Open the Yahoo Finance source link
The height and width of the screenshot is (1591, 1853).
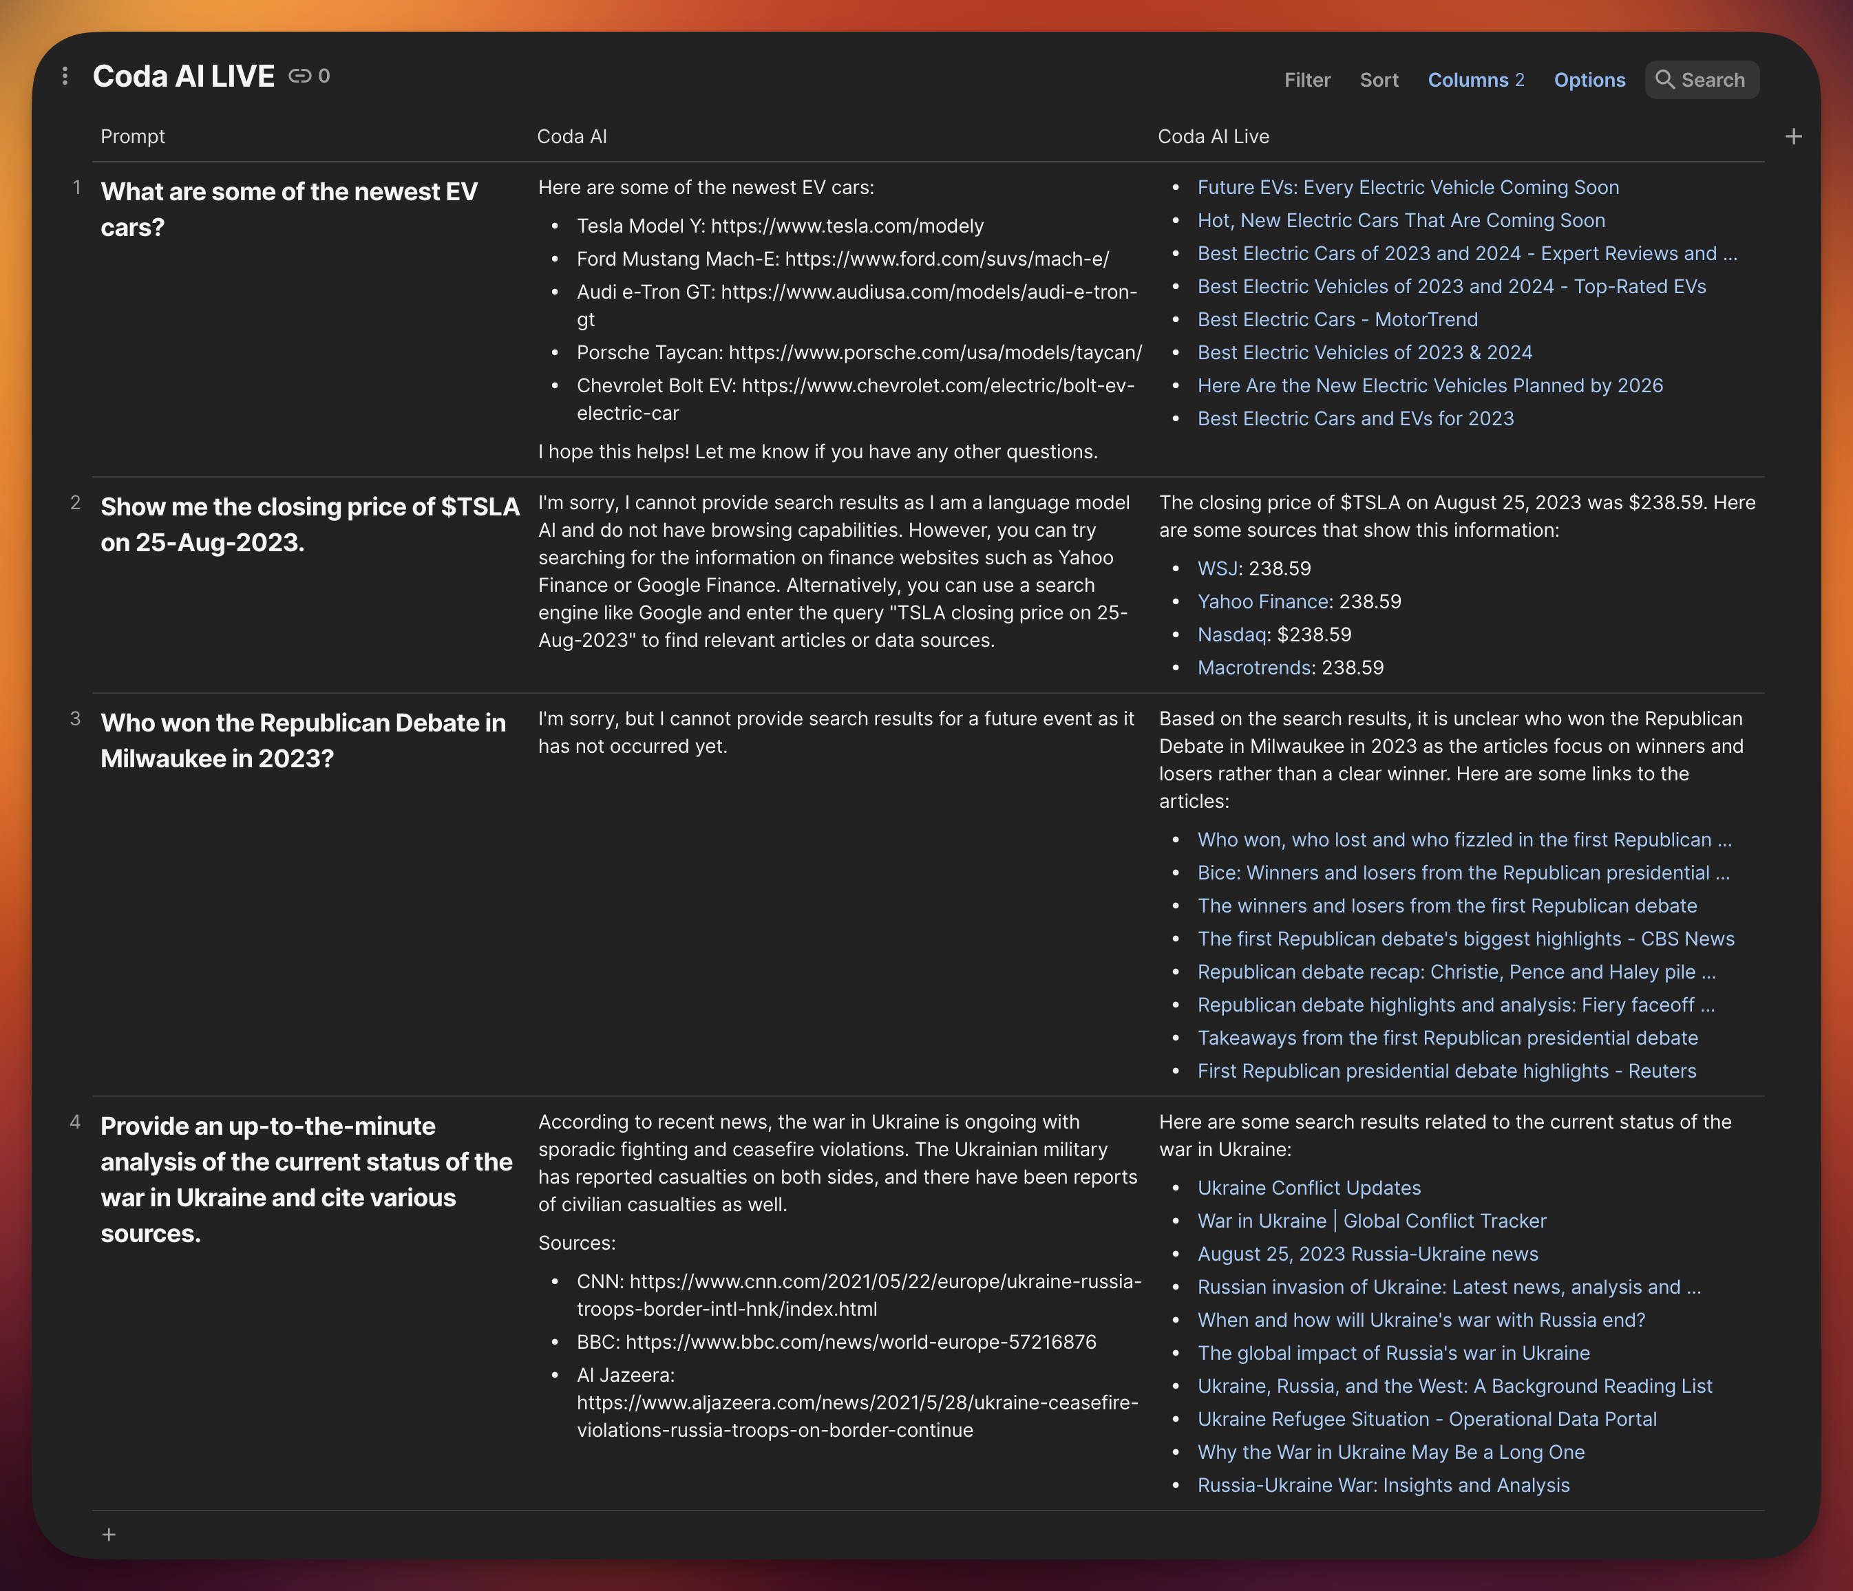click(1263, 601)
